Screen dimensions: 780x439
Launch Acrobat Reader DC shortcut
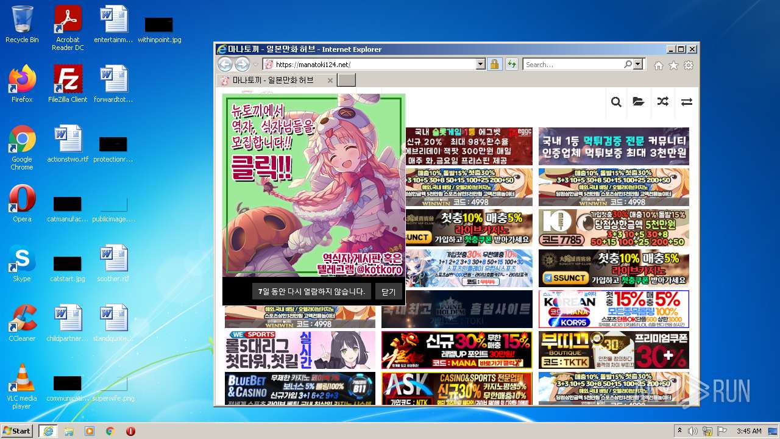tap(68, 28)
